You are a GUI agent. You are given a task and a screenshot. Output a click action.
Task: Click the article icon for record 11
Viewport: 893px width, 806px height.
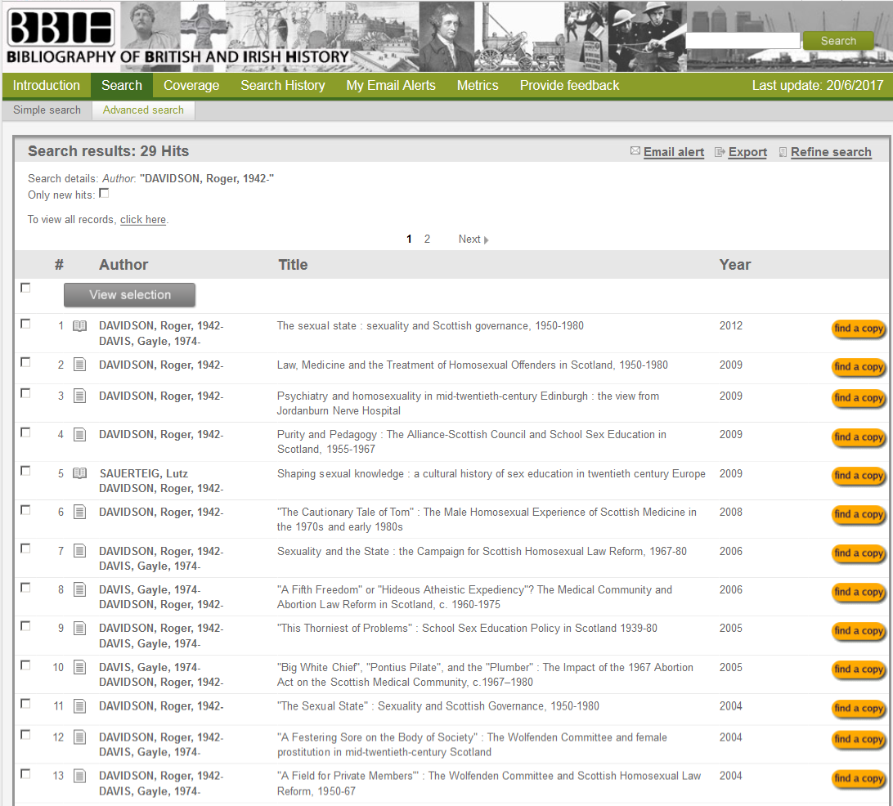79,706
